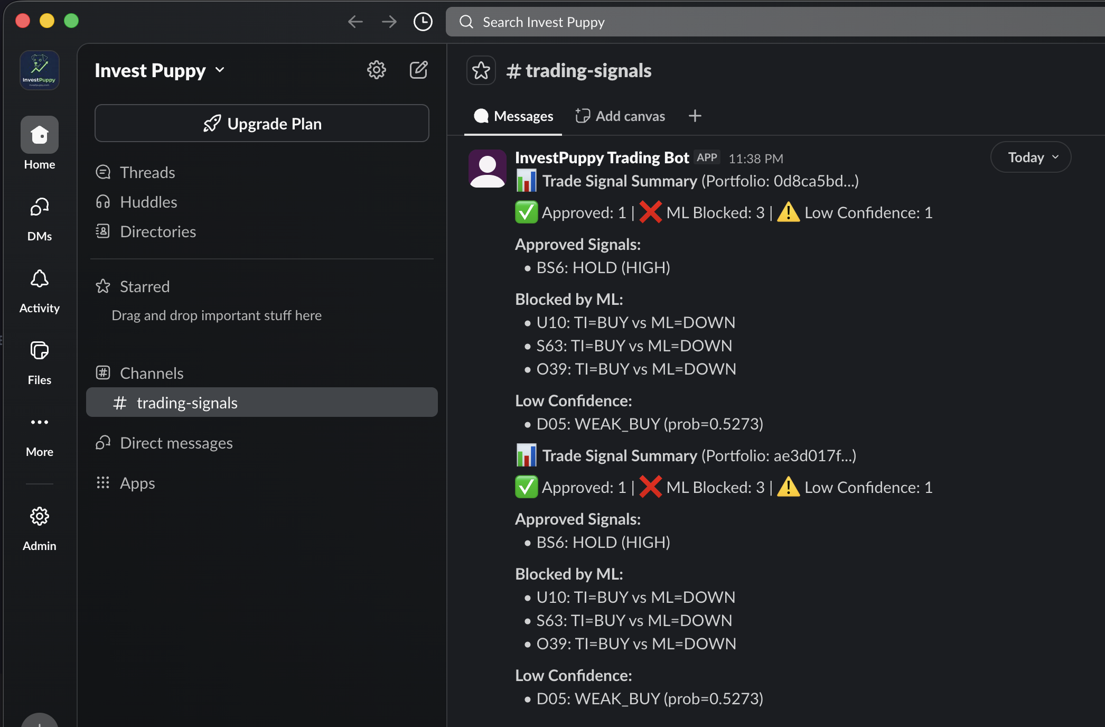1105x727 pixels.
Task: Navigate forward with the right arrow
Action: [389, 22]
